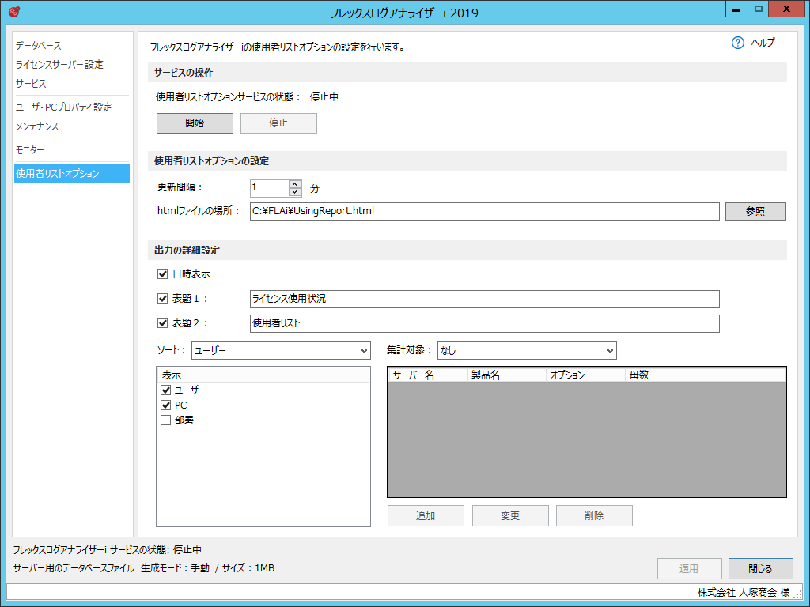Check 部署 in the display list
This screenshot has width=810, height=607.
(166, 420)
